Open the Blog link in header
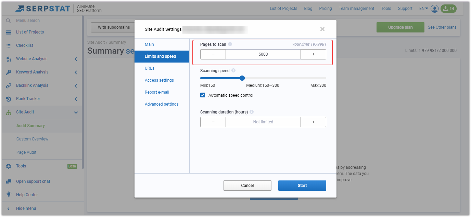 pyautogui.click(x=308, y=9)
